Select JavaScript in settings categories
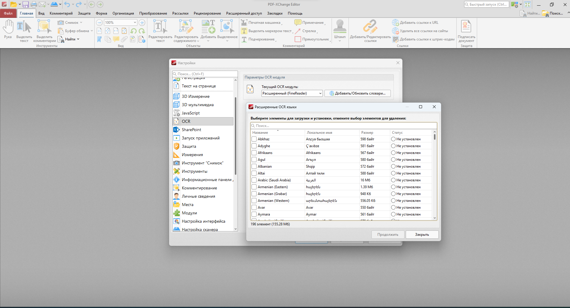570x308 pixels. point(203,113)
